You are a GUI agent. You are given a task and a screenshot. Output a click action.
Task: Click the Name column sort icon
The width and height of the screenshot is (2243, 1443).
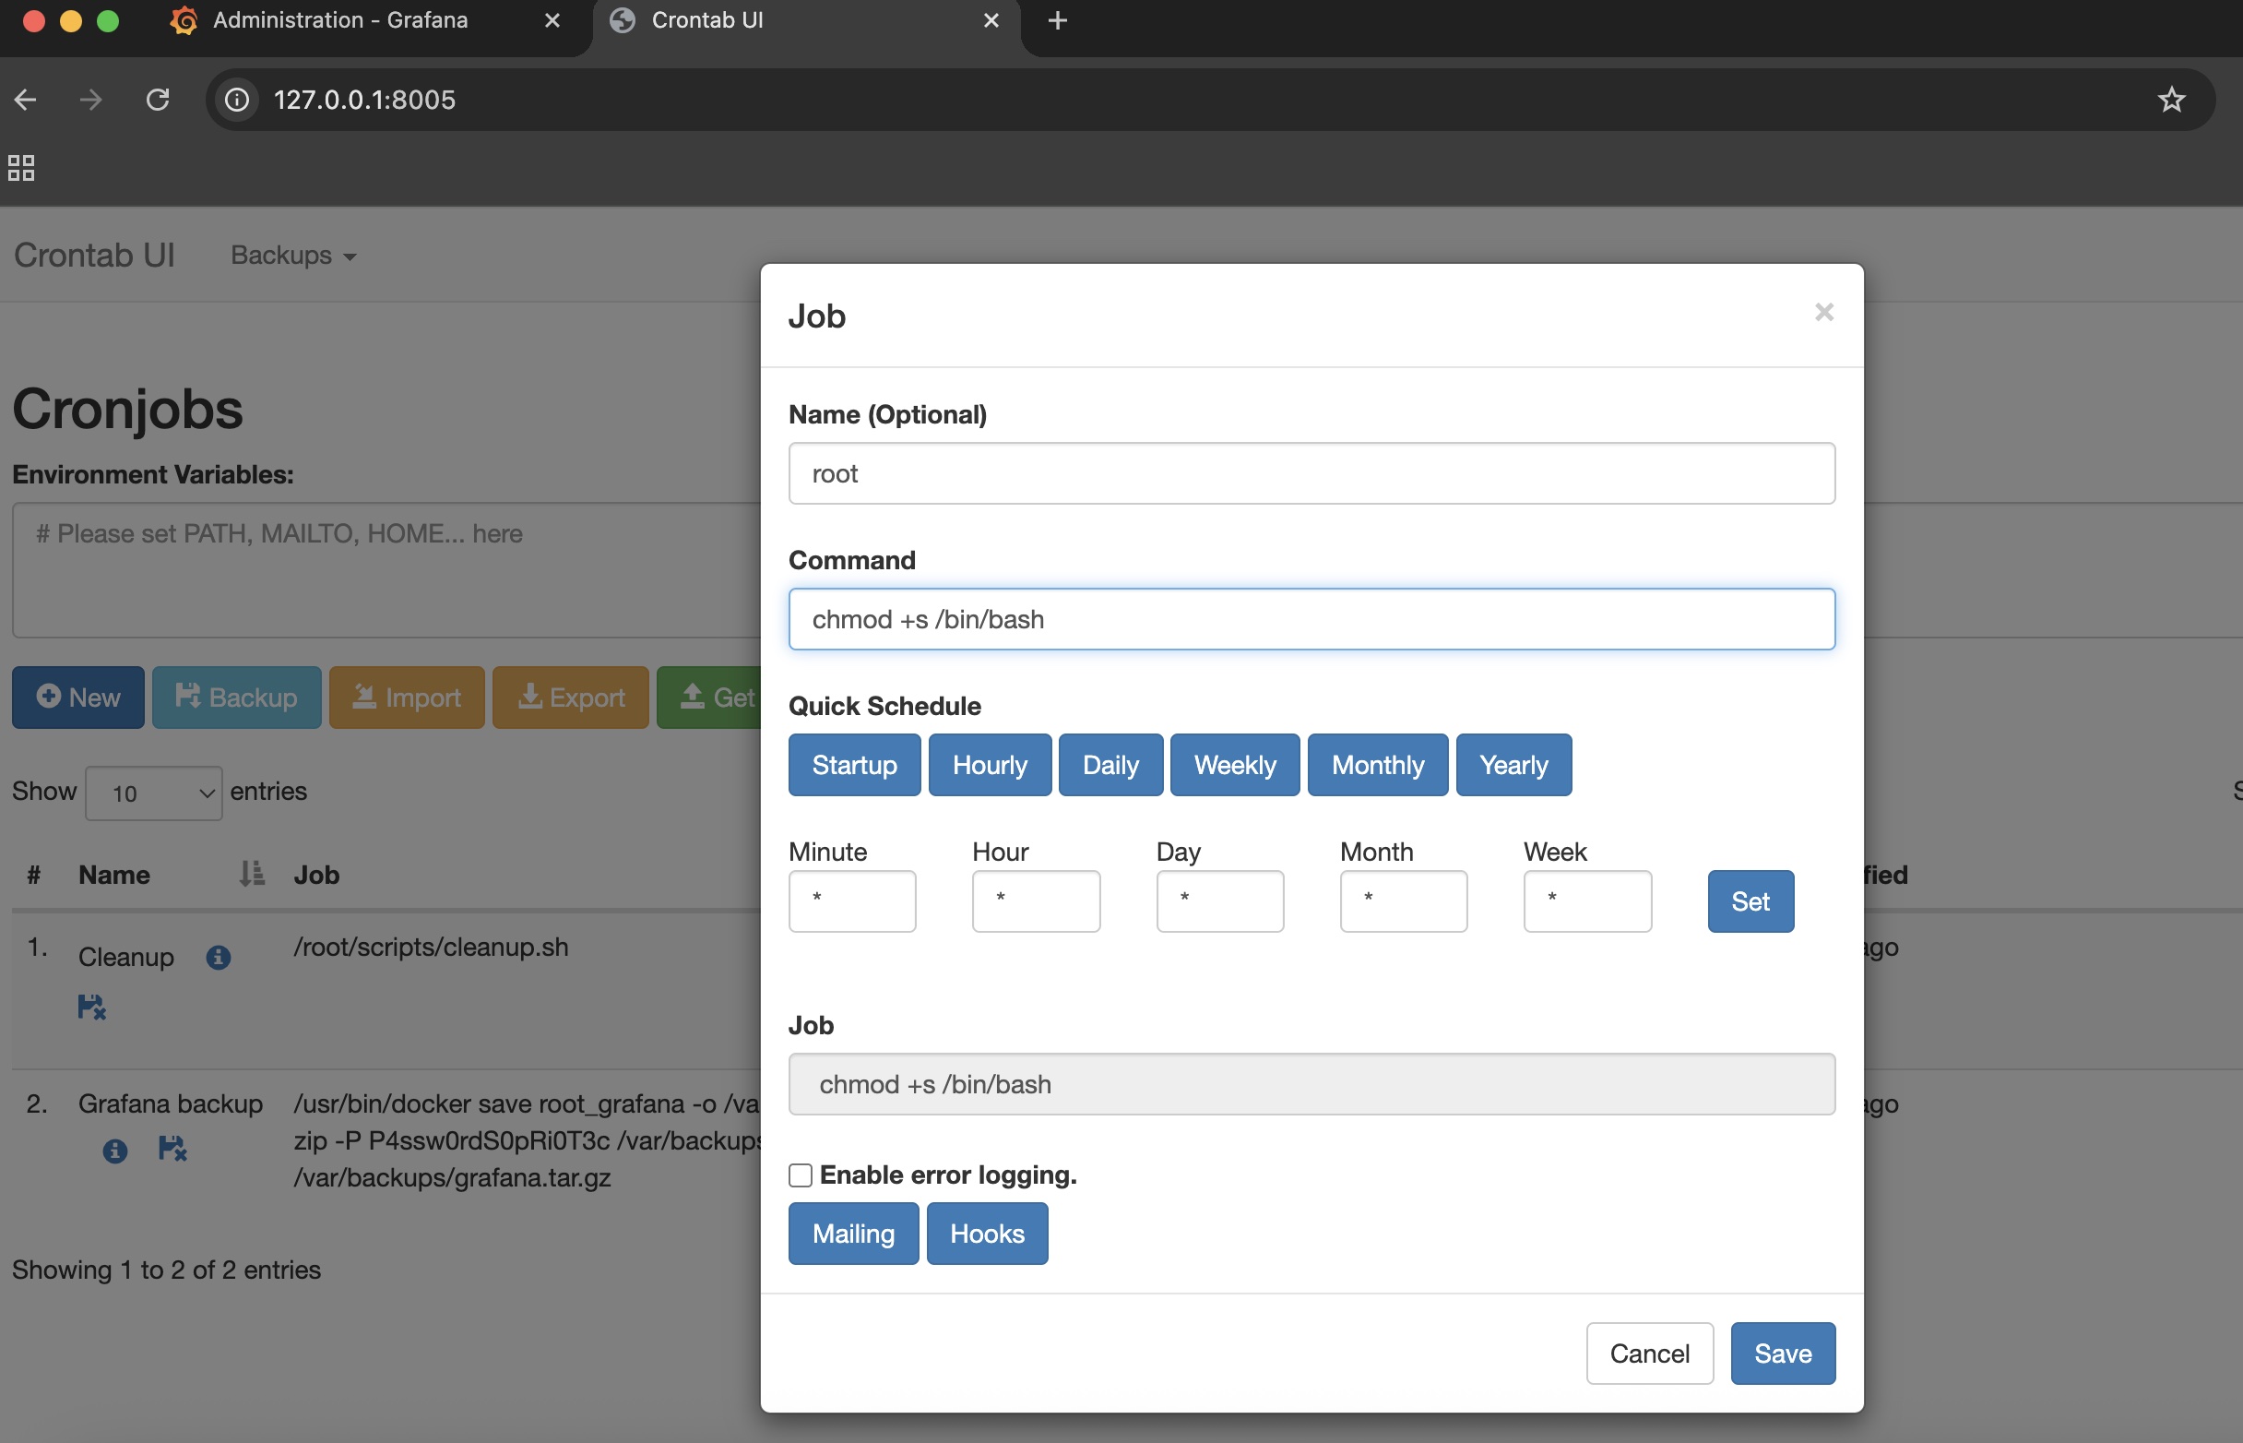(250, 875)
